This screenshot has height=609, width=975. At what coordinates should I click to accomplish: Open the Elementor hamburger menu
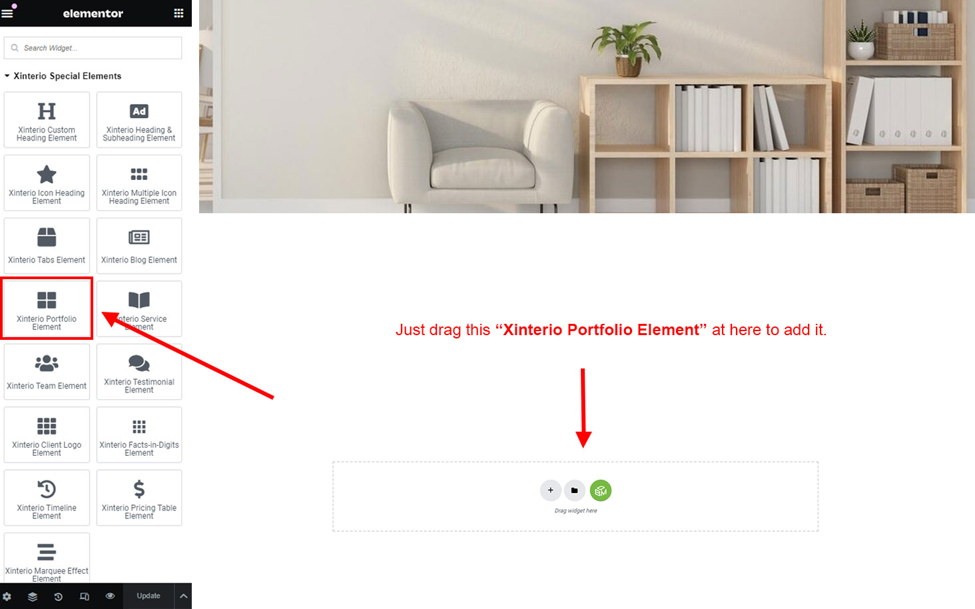7,13
